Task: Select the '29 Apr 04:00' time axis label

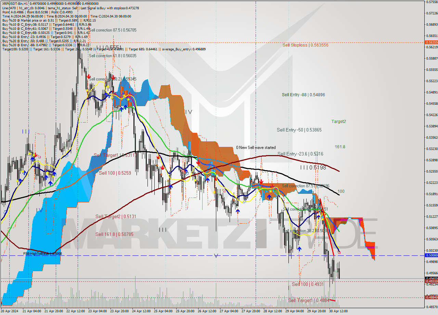Action: click(295, 311)
